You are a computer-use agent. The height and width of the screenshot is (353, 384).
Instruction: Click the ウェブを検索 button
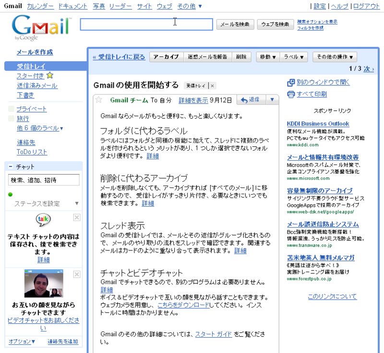275,24
